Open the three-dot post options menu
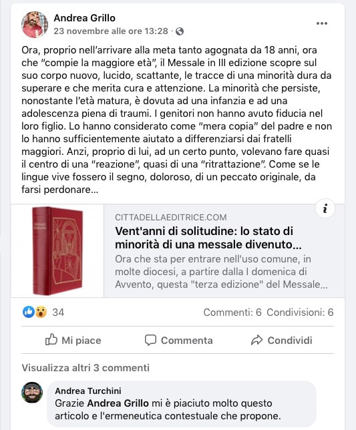The image size is (356, 430). (321, 23)
